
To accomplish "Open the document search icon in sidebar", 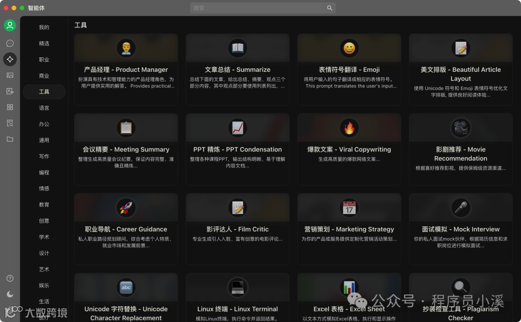I will pos(10,123).
